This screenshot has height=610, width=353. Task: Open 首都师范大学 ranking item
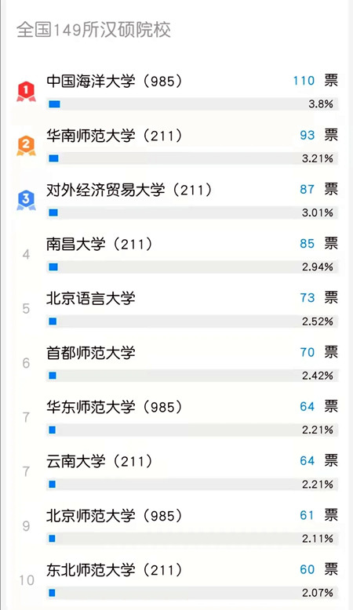pyautogui.click(x=91, y=353)
